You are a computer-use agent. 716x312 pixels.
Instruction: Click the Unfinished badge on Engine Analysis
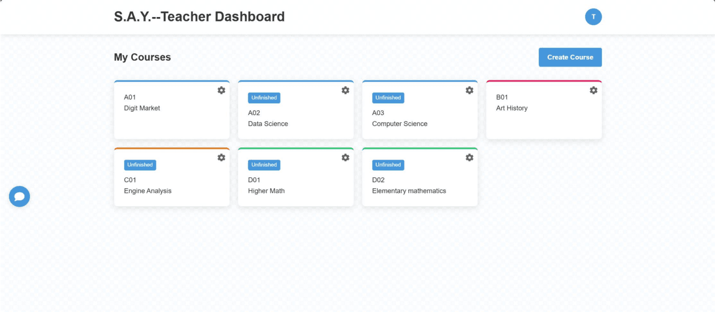(140, 165)
